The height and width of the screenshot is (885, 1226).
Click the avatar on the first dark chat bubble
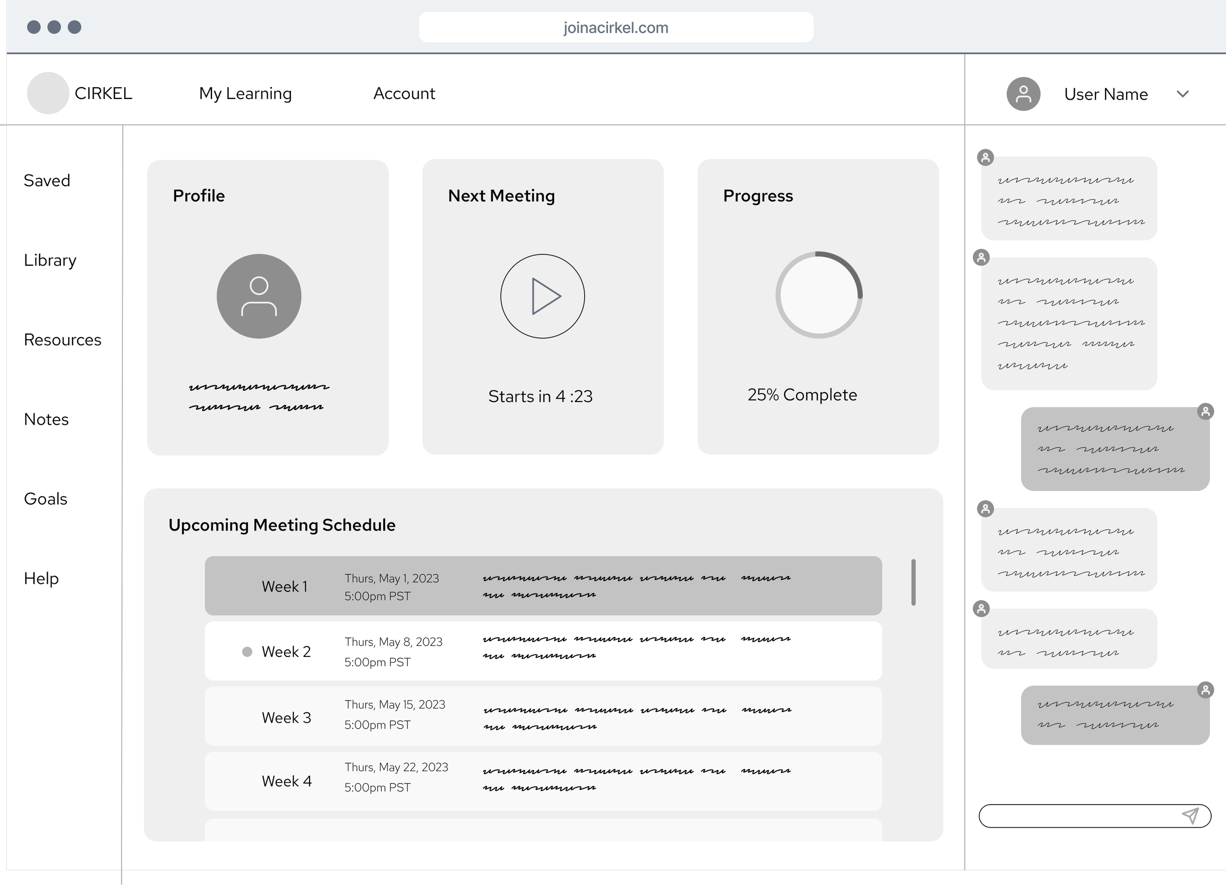pos(1205,411)
